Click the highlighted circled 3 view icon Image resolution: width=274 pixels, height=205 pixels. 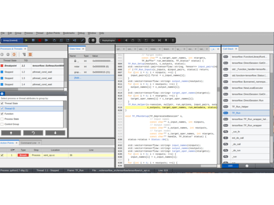tap(14, 54)
